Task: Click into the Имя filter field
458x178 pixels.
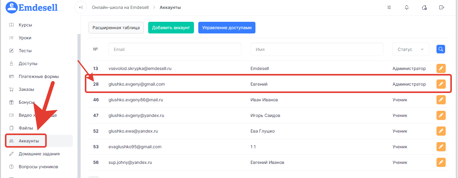Action: (x=317, y=49)
